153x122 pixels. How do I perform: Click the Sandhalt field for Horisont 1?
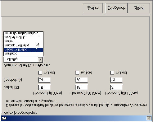(x=44, y=80)
